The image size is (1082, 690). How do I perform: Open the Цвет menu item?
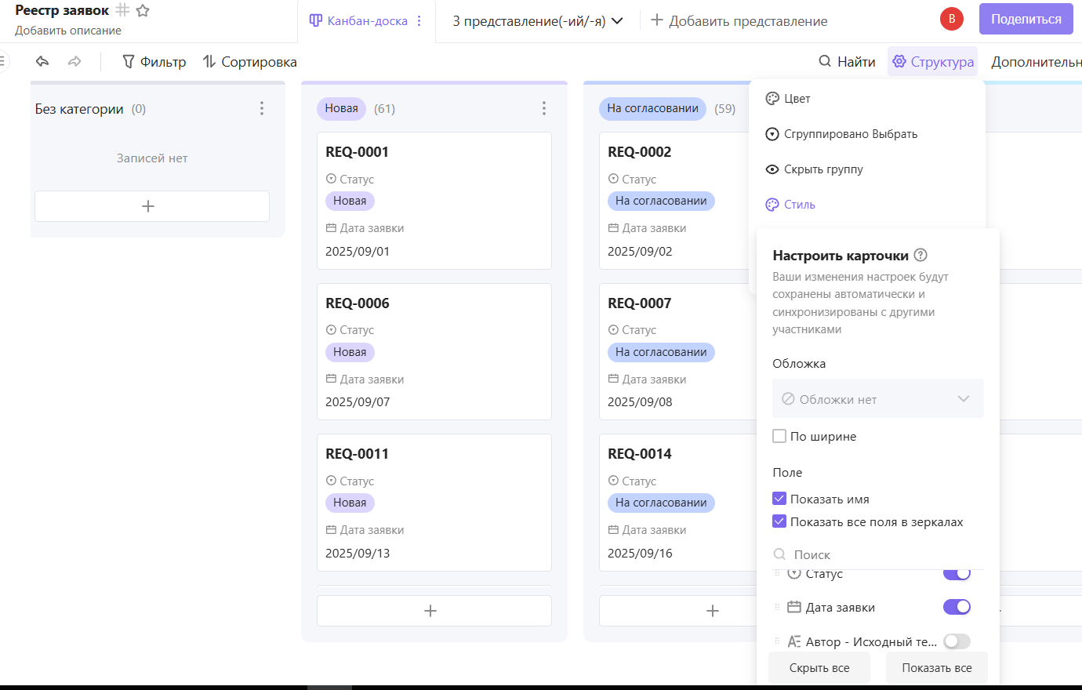(x=866, y=99)
